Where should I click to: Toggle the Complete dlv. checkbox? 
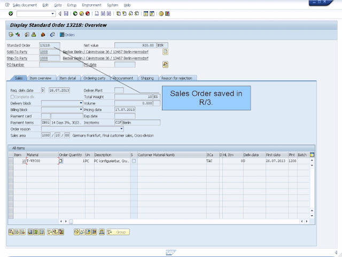click(x=12, y=96)
